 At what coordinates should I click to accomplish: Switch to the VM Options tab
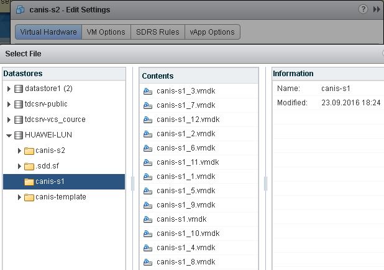[x=106, y=32]
